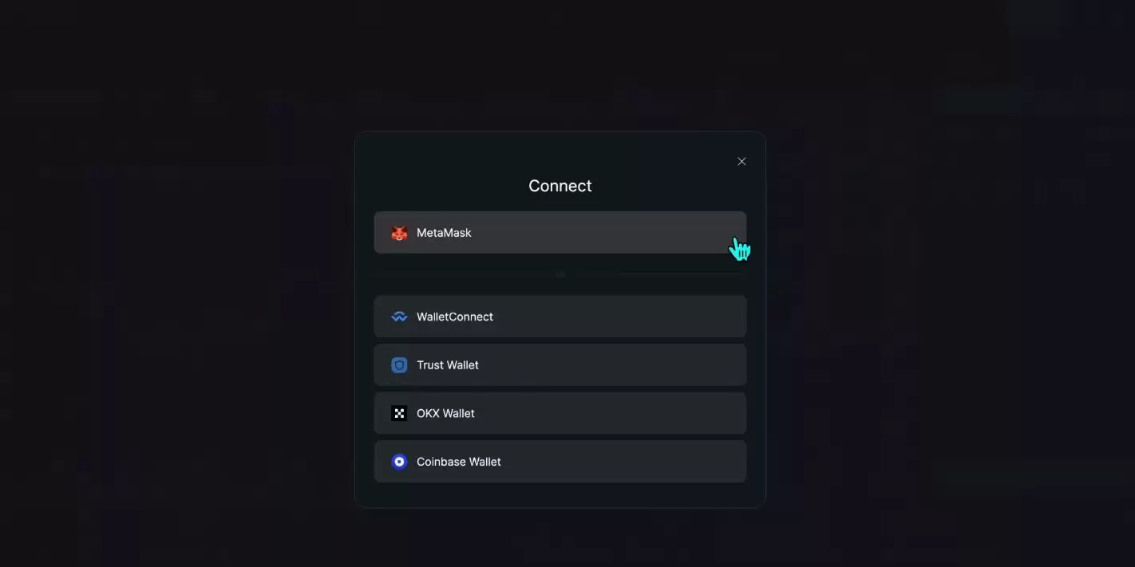Click the Coinbase blue circle icon
The image size is (1135, 567).
[399, 462]
